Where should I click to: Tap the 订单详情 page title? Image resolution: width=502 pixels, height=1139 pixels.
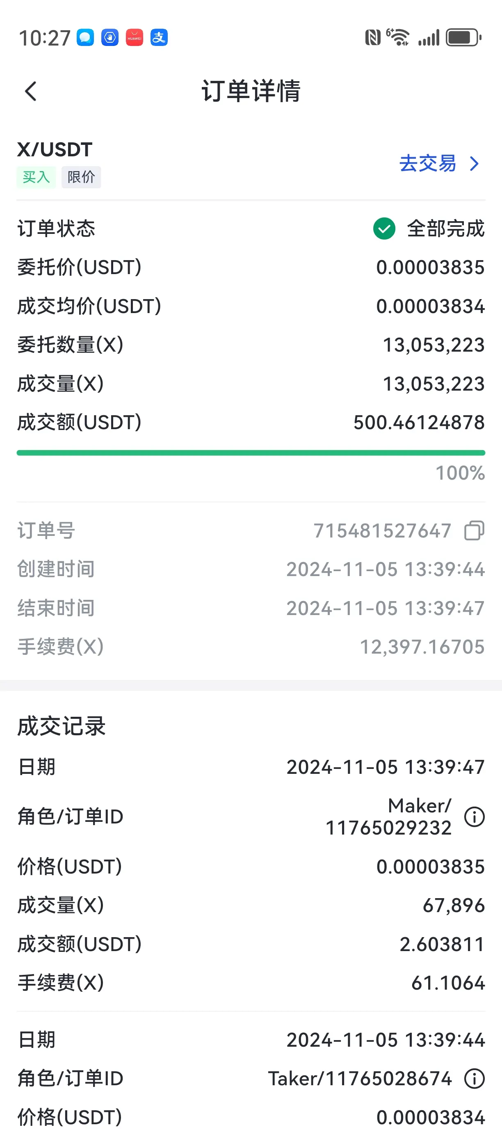pos(251,91)
